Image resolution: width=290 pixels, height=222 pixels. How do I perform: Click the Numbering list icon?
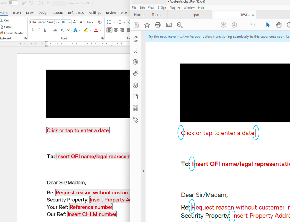(119, 22)
